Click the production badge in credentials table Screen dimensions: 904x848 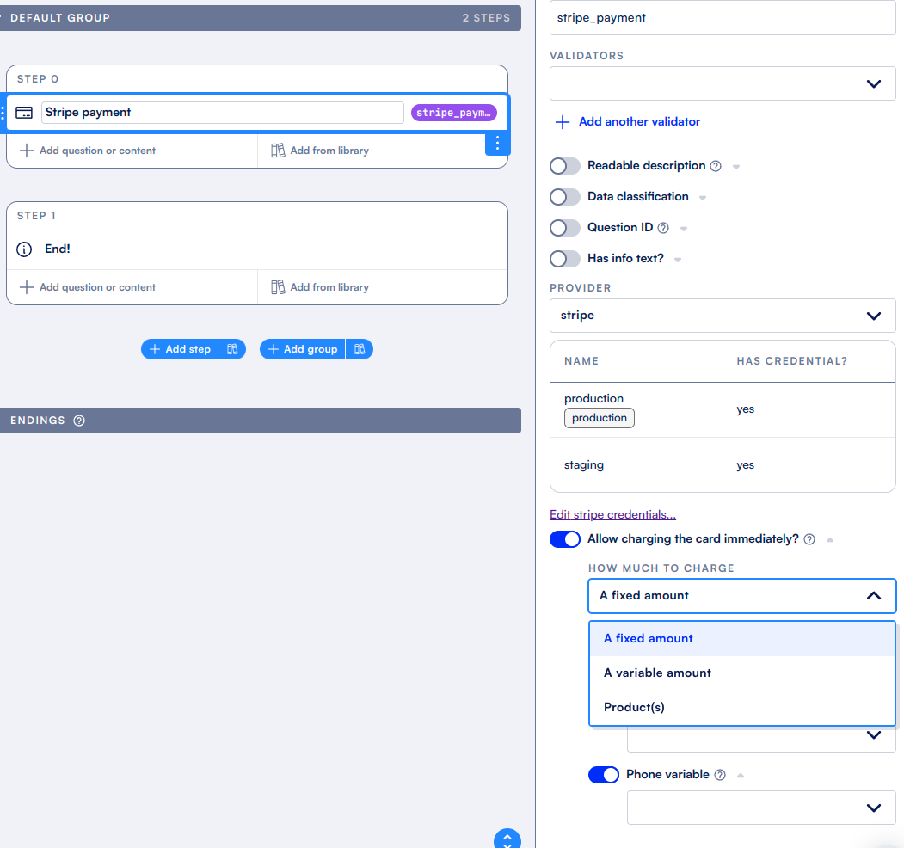pos(599,418)
